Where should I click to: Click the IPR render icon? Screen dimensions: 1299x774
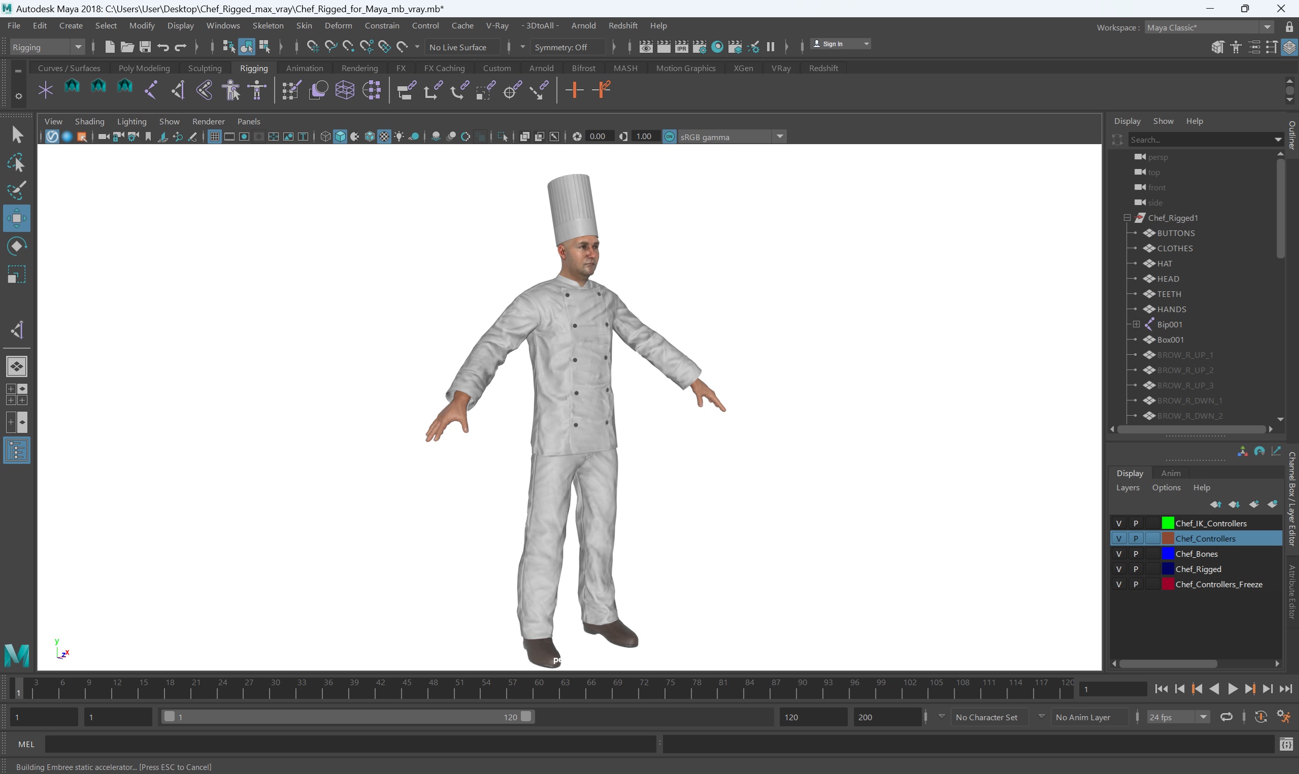point(681,47)
